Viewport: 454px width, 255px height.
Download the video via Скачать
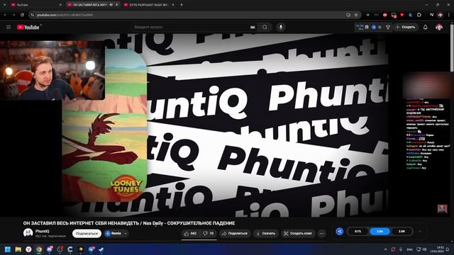tap(266, 233)
